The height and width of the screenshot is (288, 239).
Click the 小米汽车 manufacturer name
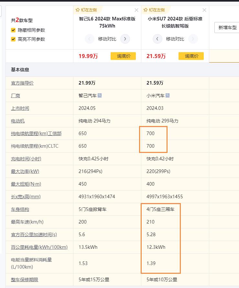(x=156, y=96)
